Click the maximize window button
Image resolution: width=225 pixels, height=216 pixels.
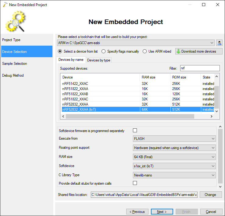(203, 5)
